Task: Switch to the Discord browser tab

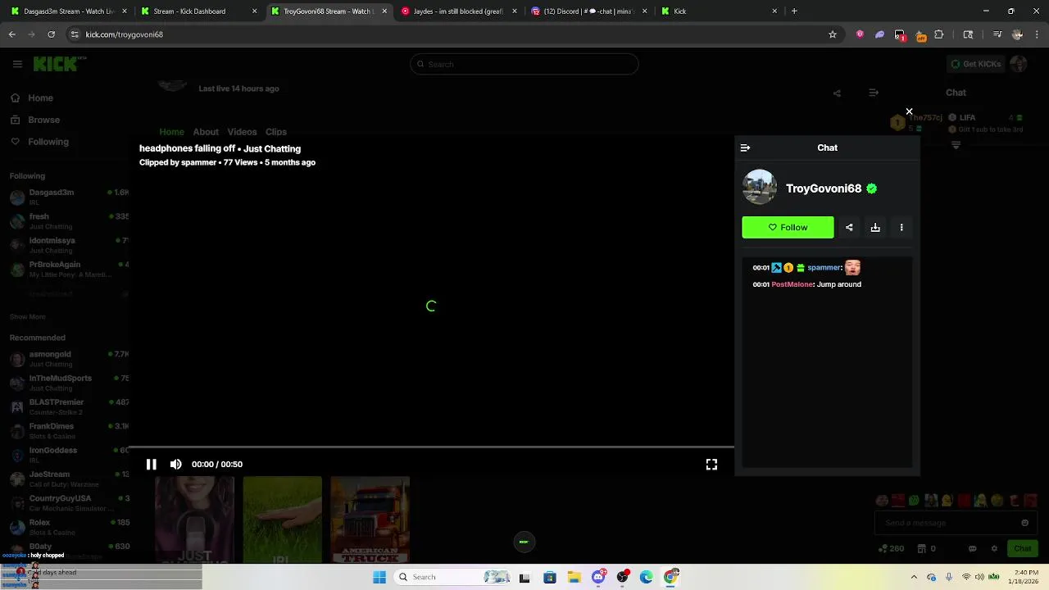Action: (588, 11)
